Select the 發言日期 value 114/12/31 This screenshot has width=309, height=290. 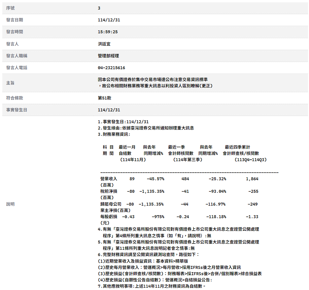tap(109, 20)
